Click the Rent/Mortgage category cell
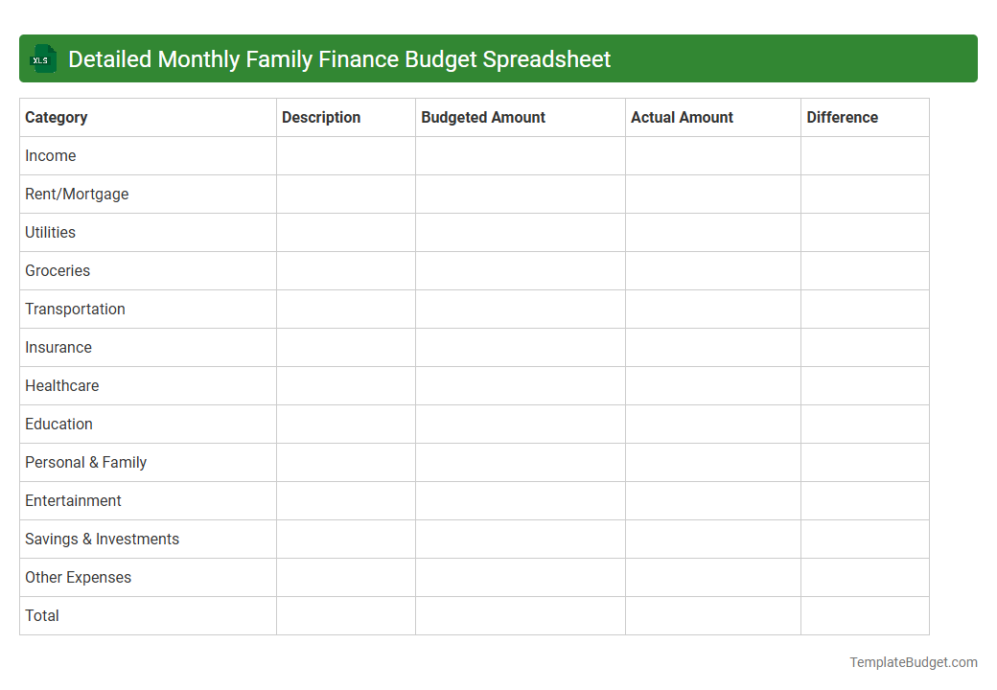 77,194
